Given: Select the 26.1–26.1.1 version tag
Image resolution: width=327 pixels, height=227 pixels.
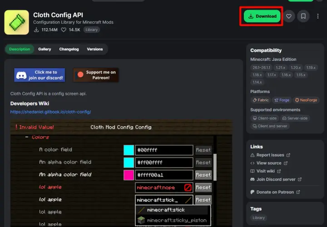Looking at the screenshot, I should click(261, 68).
